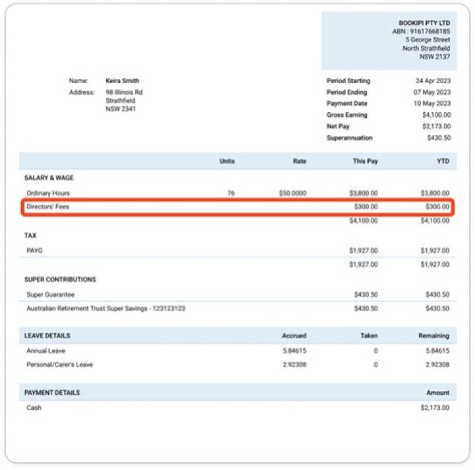The width and height of the screenshot is (475, 470).
Task: Click the Australian Retirement Trust Super Savings entry
Action: 106,308
